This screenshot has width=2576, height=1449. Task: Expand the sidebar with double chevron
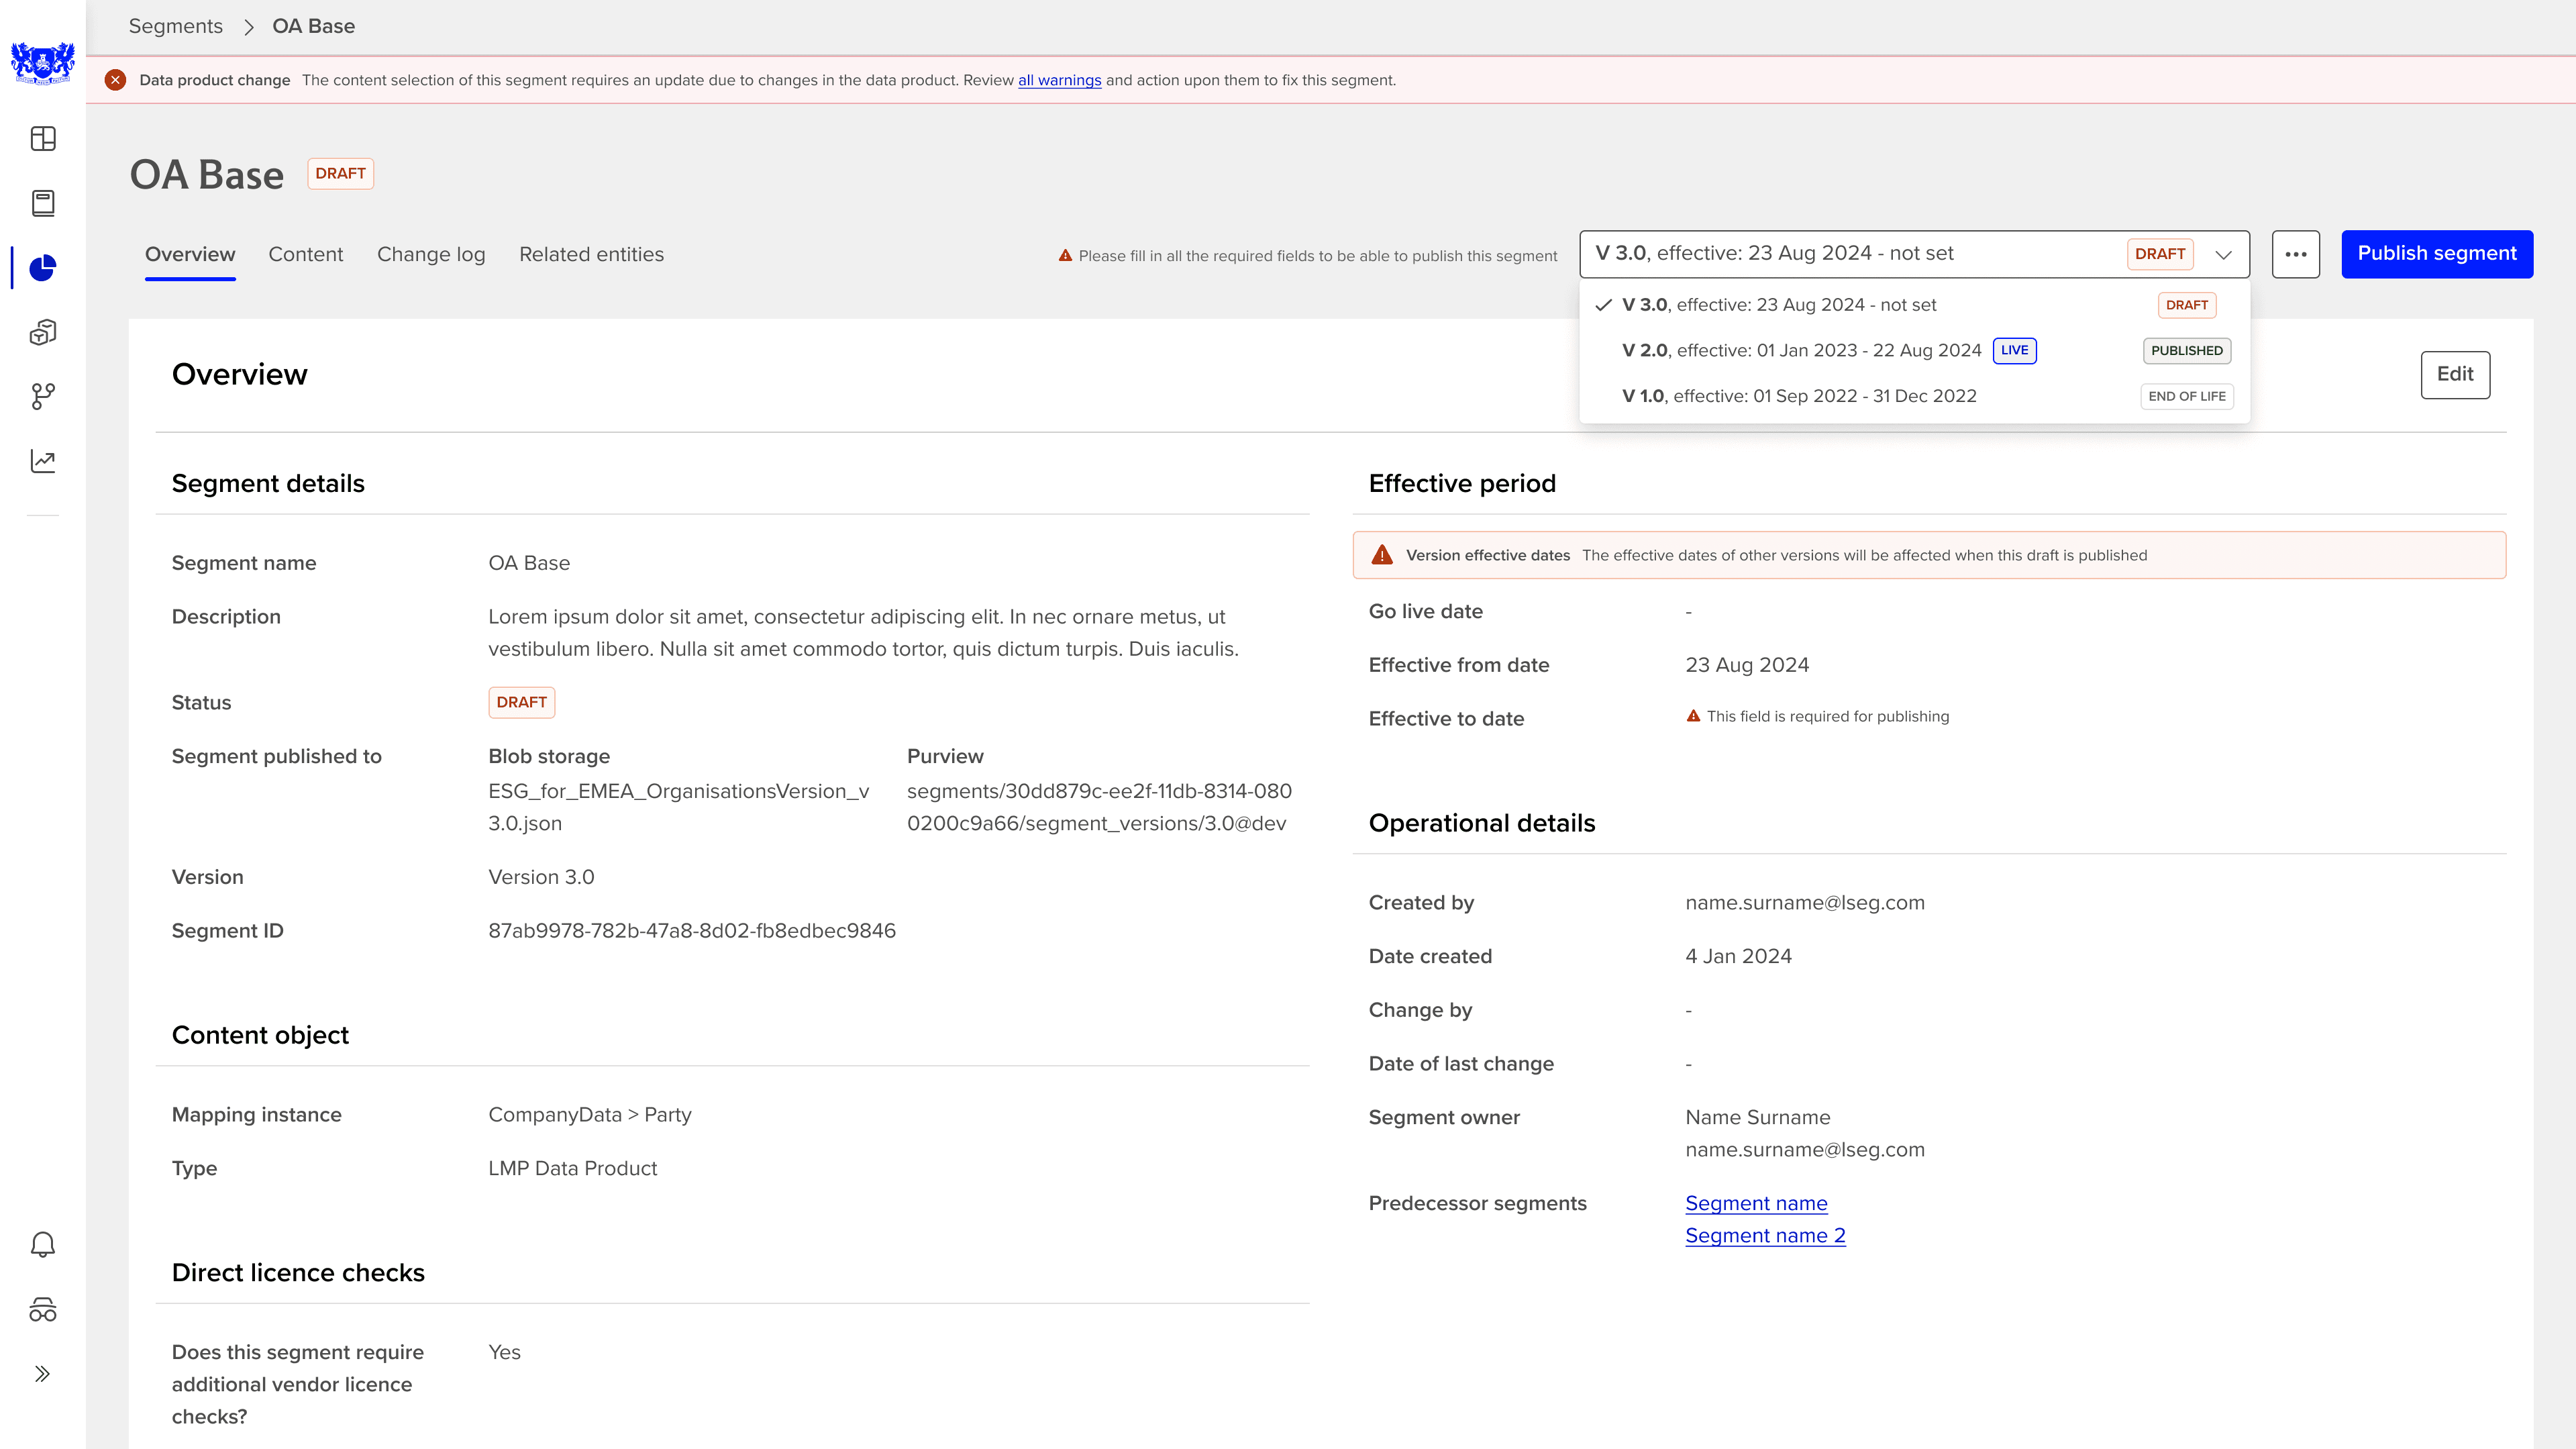point(43,1373)
